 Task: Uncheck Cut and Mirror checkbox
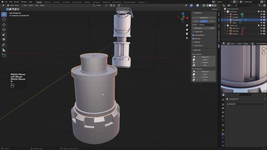click(193, 35)
